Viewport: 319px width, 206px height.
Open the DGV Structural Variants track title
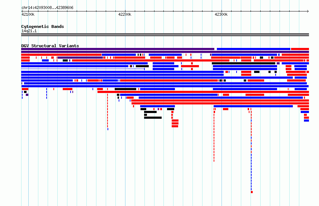(x=50, y=46)
